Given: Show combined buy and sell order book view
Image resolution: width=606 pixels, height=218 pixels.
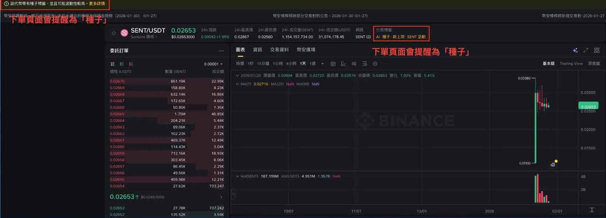Looking at the screenshot, I should coord(113,64).
